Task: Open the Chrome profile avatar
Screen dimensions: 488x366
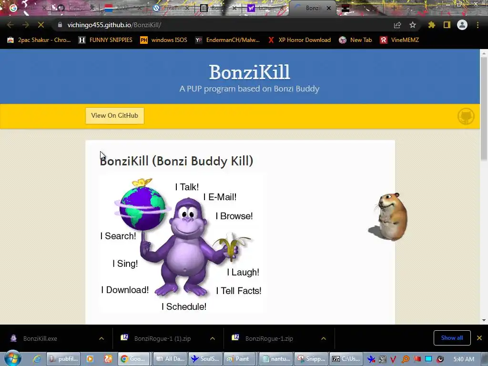Action: (462, 25)
